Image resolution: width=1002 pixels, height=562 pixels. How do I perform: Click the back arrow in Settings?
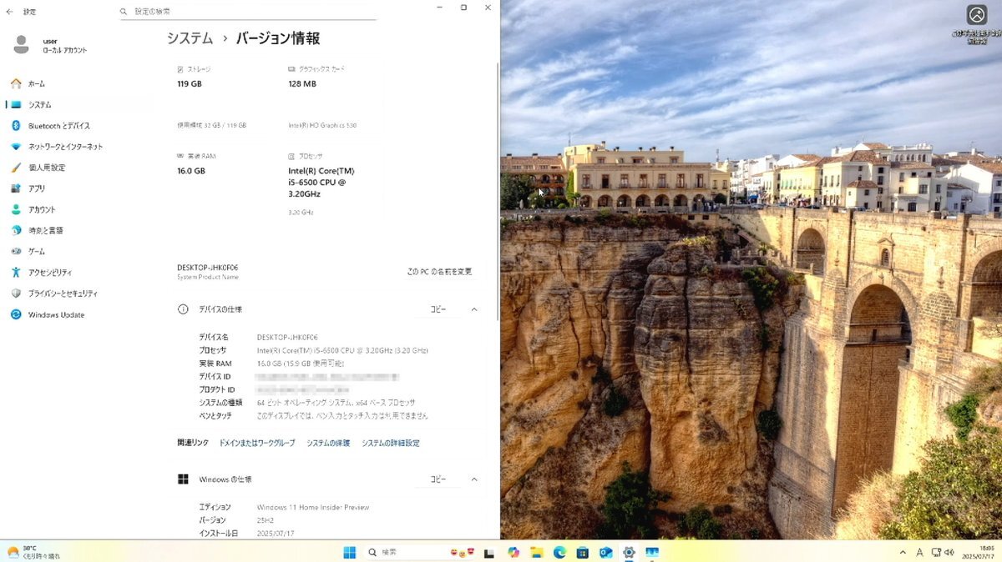coord(9,12)
